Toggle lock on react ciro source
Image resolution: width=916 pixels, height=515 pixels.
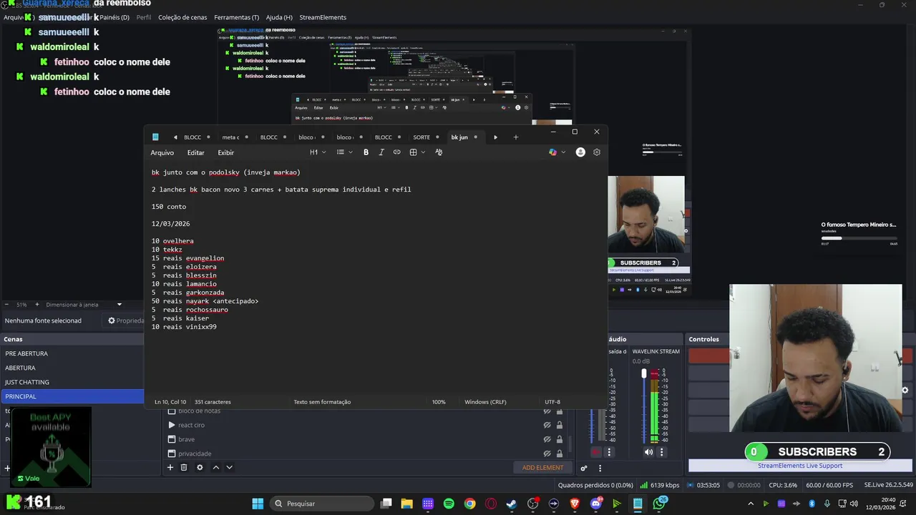click(560, 425)
